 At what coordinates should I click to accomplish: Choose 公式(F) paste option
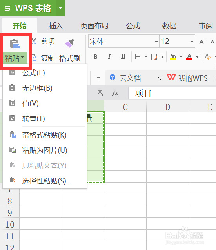(45, 73)
